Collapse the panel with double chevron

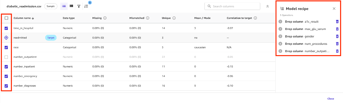(268, 6)
